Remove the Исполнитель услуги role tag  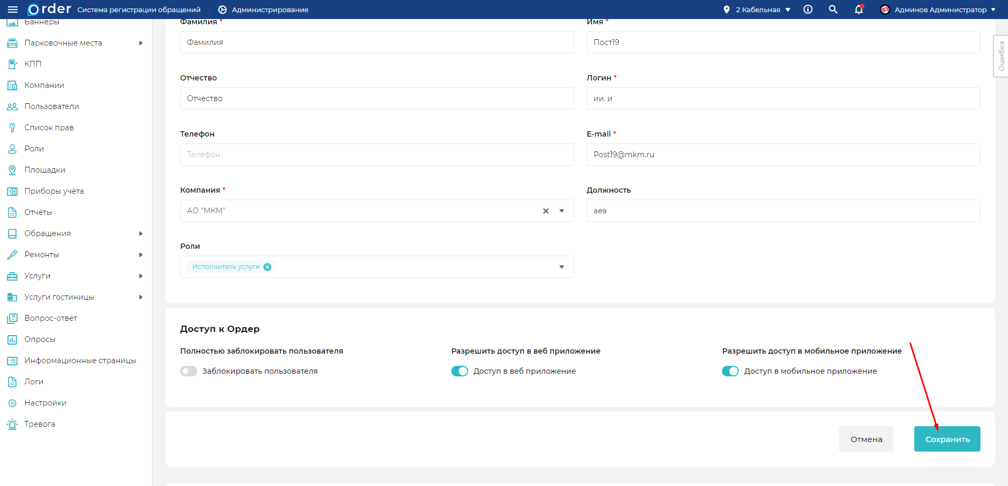tap(267, 267)
